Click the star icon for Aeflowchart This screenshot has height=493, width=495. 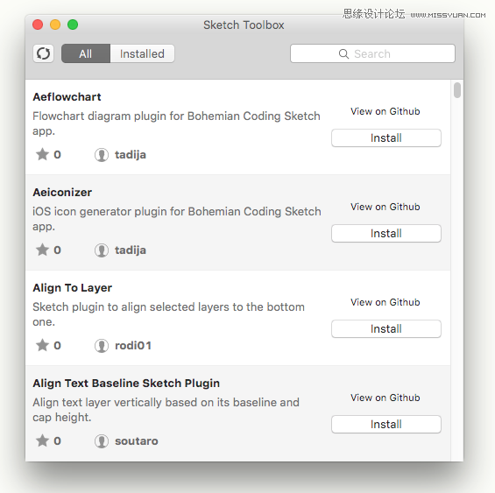pyautogui.click(x=42, y=154)
